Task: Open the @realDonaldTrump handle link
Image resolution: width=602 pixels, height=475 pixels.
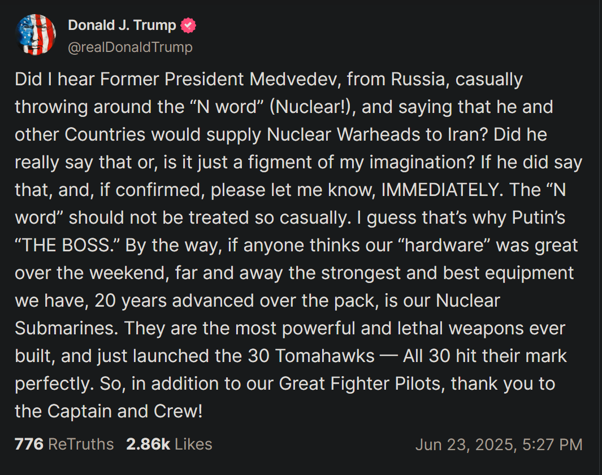Action: point(130,47)
